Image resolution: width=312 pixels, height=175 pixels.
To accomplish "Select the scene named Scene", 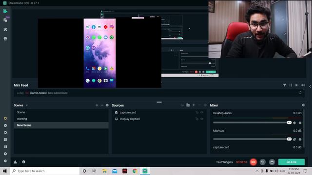I will 61,112.
